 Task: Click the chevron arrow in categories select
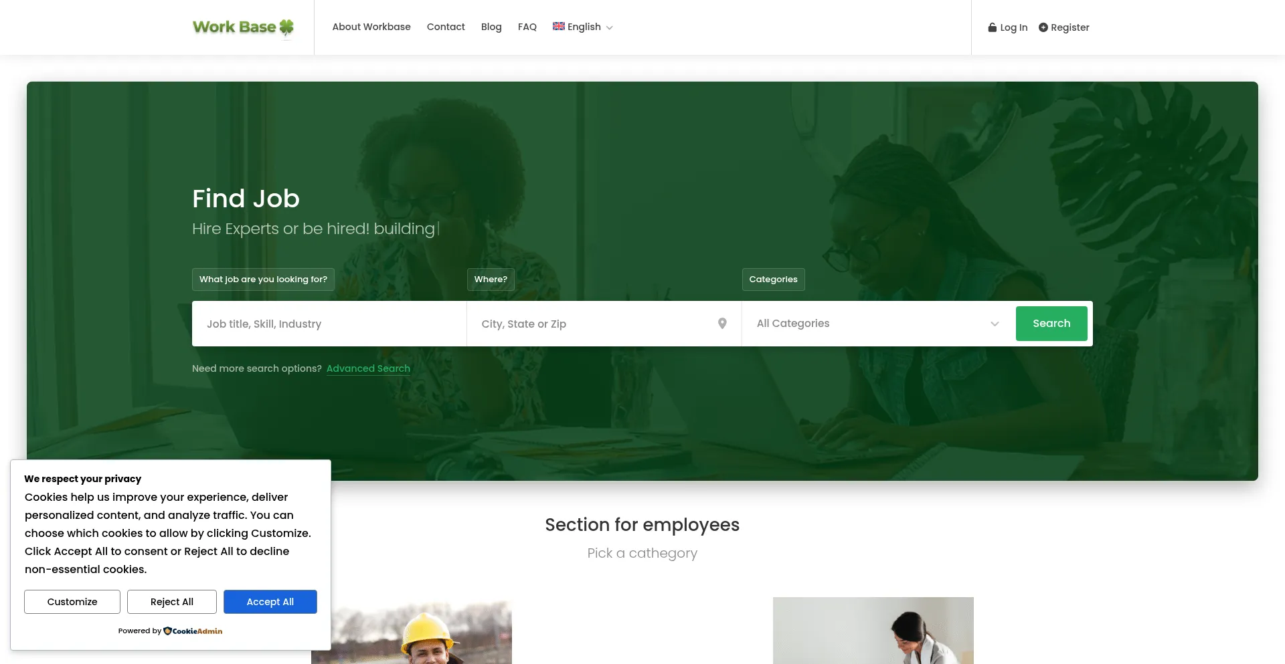[x=995, y=324]
